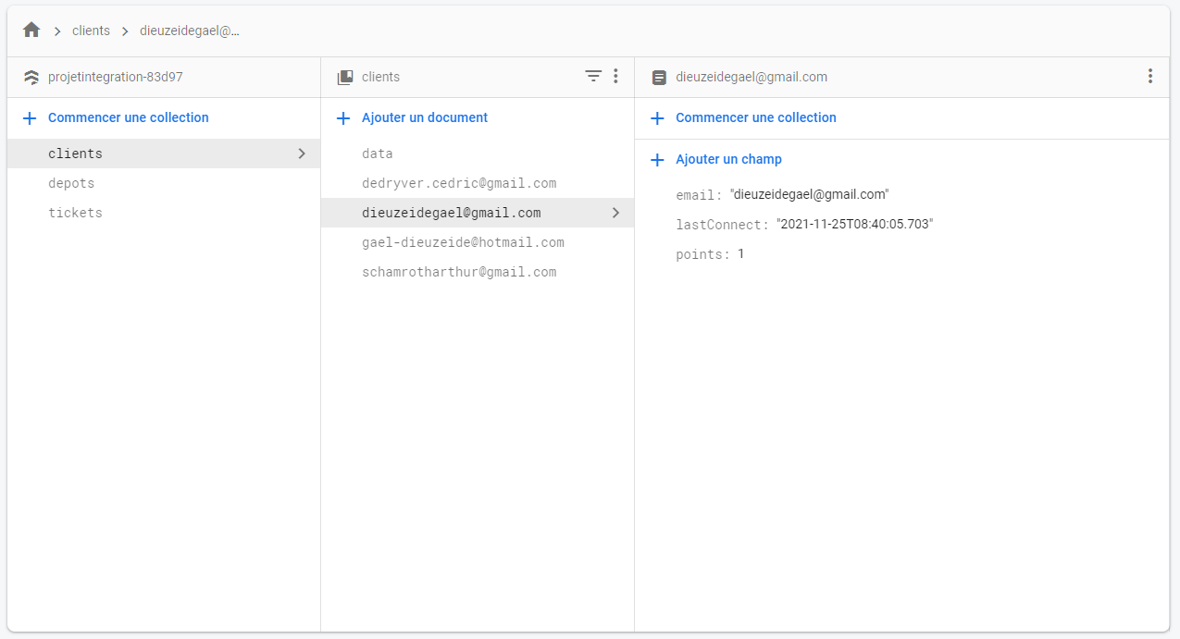1180x639 pixels.
Task: Select the projetintegration-83d97 project header
Action: pyautogui.click(x=116, y=77)
